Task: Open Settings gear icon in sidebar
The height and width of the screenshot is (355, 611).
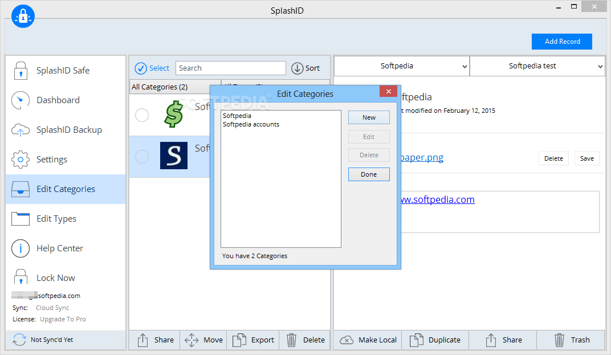Action: tap(21, 160)
